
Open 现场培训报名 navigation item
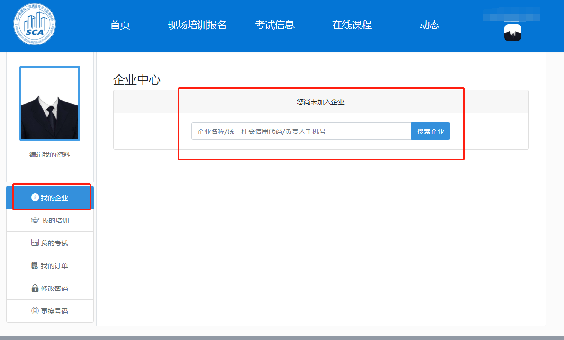click(197, 25)
